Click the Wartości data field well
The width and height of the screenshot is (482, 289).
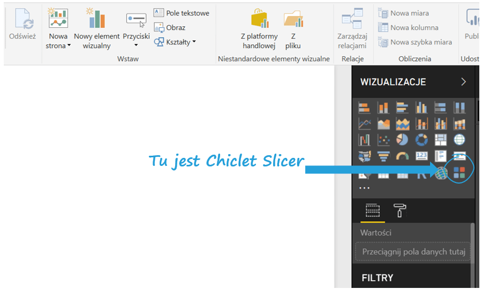pos(413,252)
